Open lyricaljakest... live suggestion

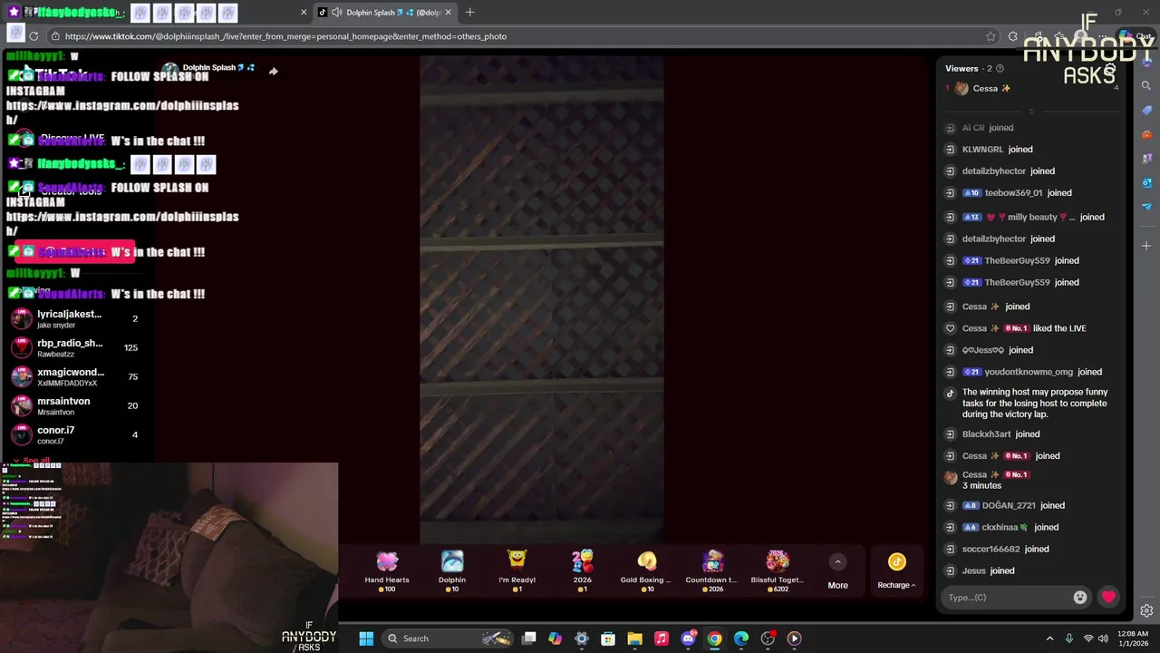pyautogui.click(x=74, y=319)
